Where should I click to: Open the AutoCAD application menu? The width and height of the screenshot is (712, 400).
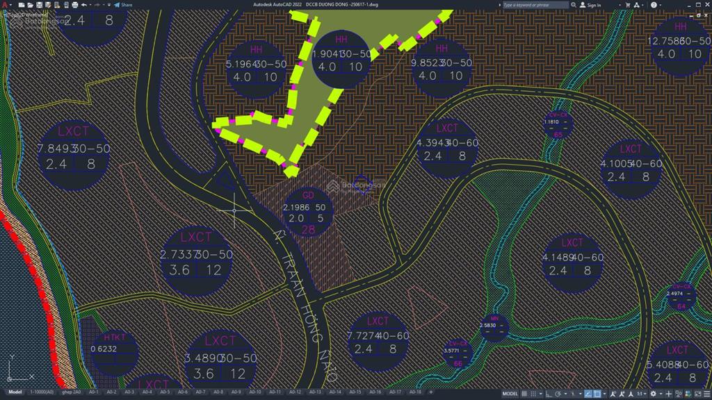(5, 5)
